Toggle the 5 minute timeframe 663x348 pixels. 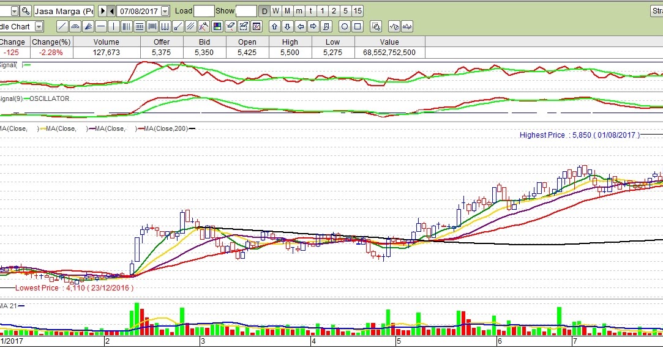pyautogui.click(x=345, y=11)
